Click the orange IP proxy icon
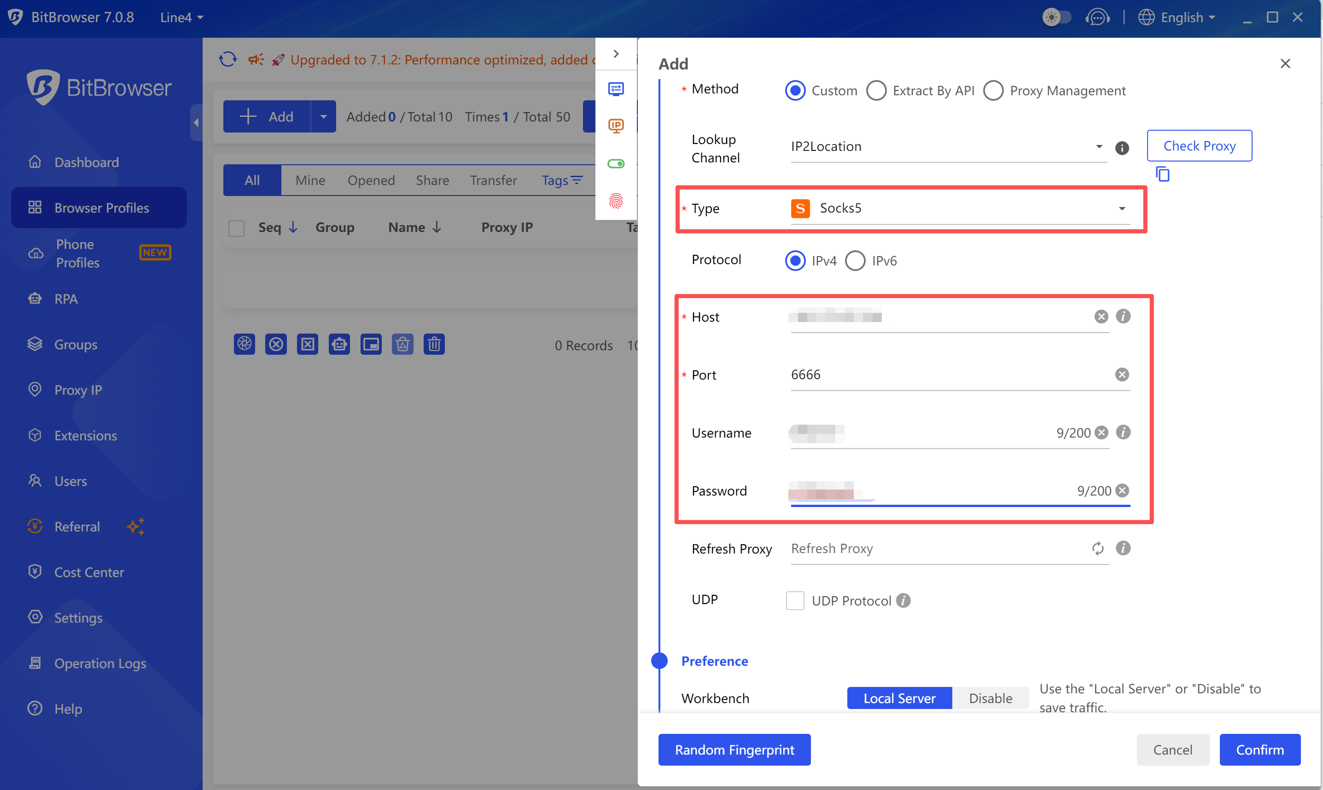This screenshot has height=790, width=1323. tap(615, 126)
